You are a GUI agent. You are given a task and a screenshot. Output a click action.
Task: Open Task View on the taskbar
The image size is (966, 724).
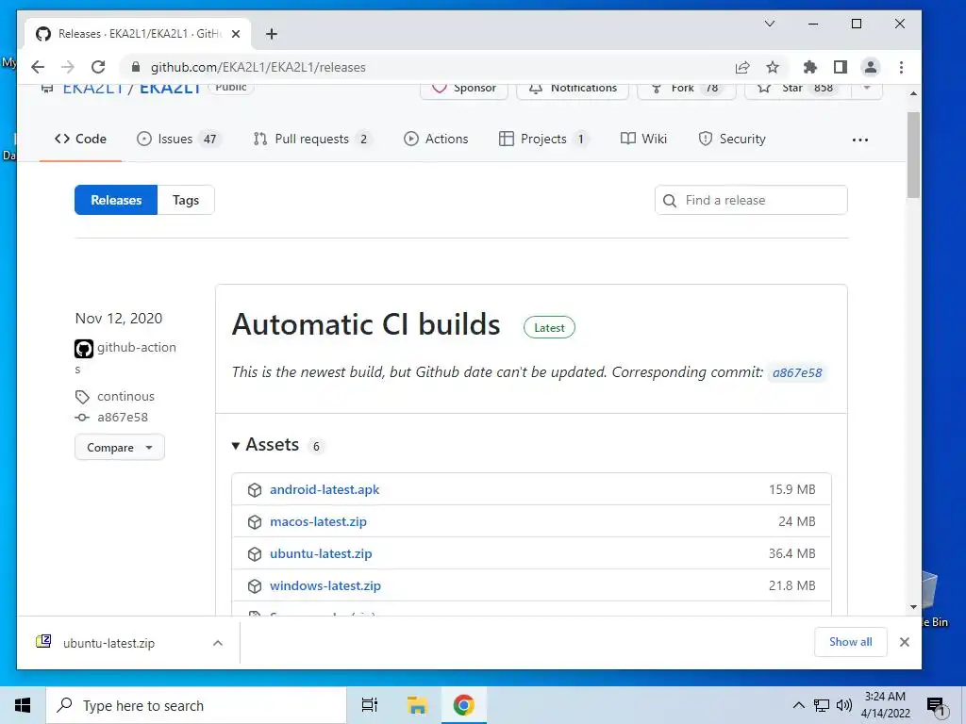[370, 705]
